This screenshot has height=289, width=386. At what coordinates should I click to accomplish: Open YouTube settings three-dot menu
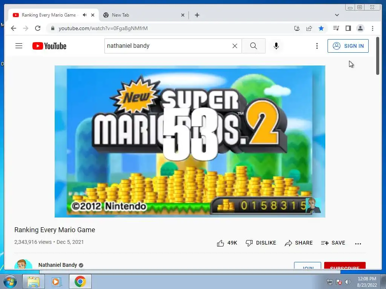(x=317, y=46)
